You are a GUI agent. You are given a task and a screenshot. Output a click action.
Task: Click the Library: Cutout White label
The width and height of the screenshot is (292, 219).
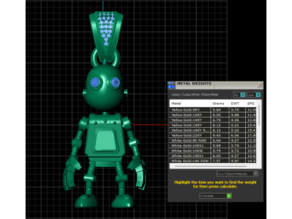tap(195, 94)
